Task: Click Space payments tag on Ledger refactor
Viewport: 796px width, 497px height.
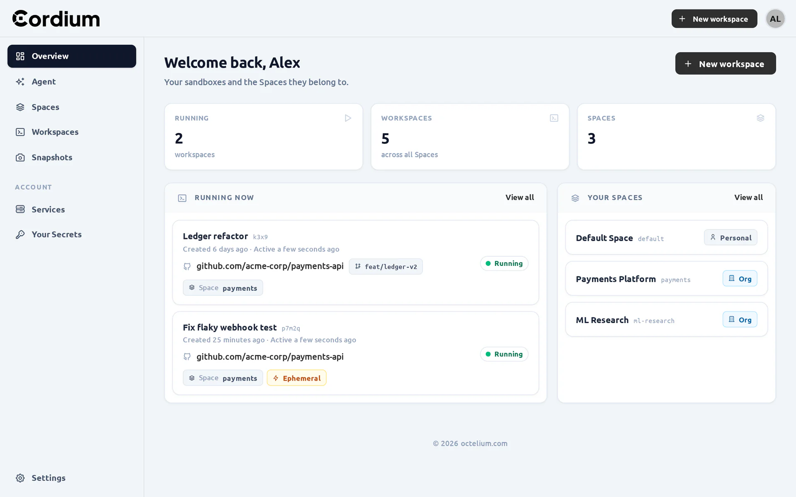Action: [223, 288]
